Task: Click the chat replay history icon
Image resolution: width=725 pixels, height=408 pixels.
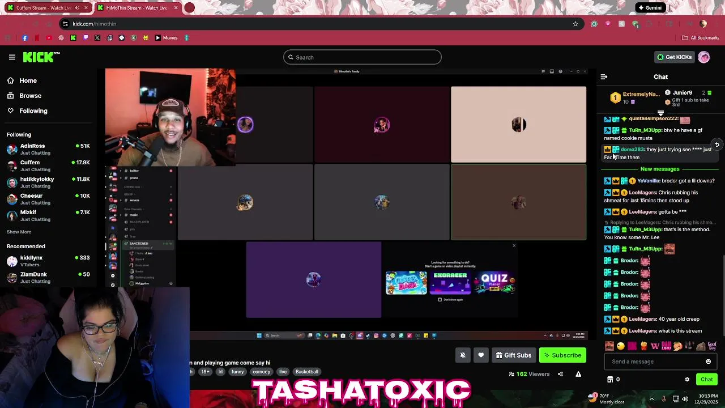Action: pyautogui.click(x=717, y=144)
